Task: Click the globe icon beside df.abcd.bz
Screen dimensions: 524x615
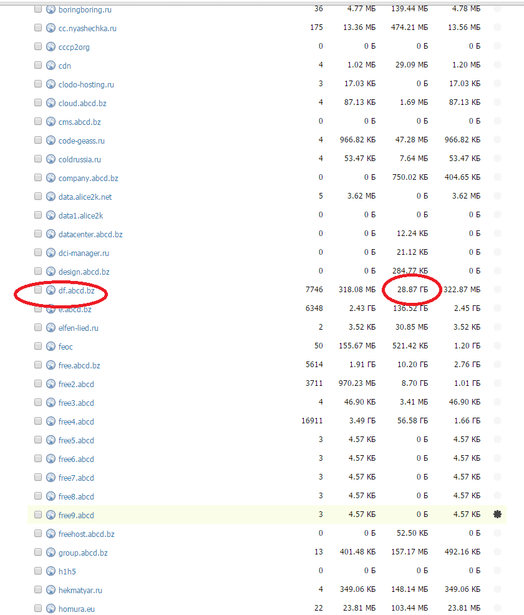Action: pos(51,290)
